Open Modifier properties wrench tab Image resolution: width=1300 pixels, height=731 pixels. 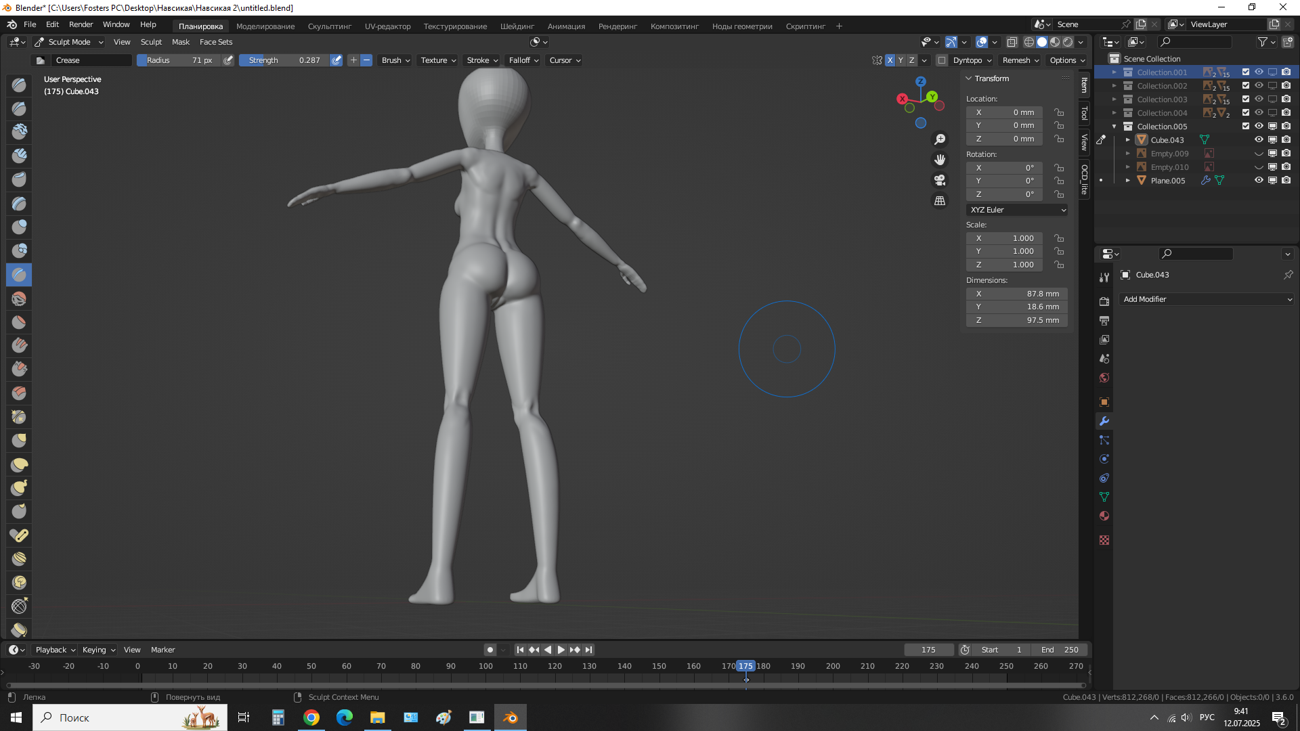(1104, 421)
